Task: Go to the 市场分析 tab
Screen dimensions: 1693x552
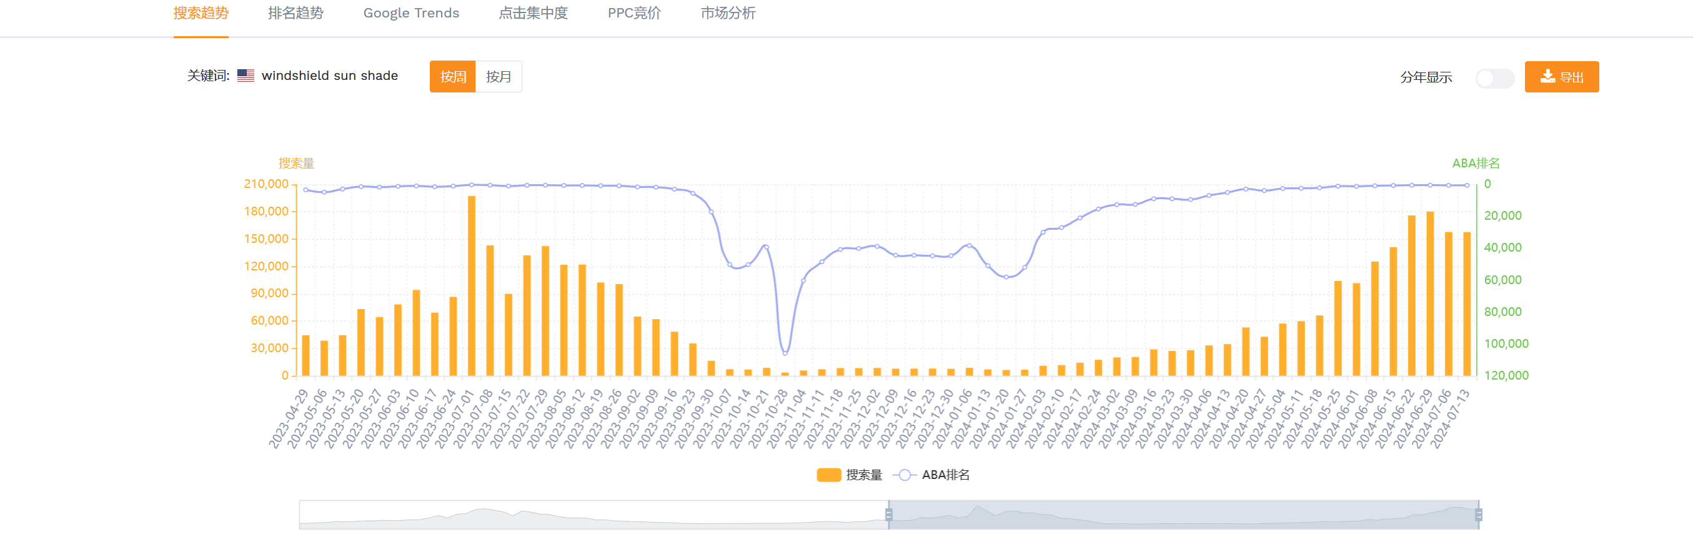Action: tap(728, 13)
